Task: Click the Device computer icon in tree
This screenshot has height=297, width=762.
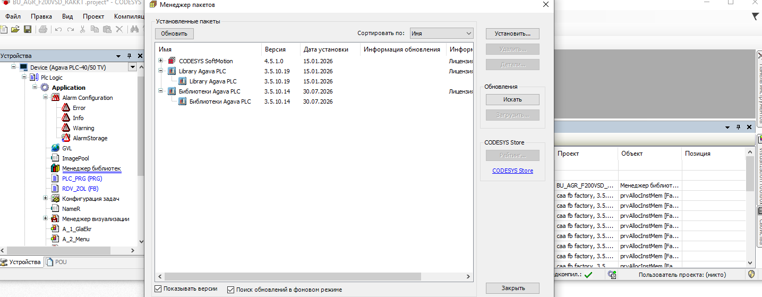Action: click(23, 67)
